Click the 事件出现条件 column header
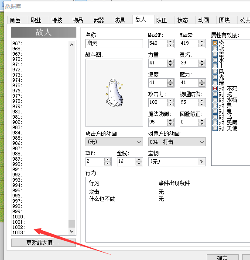The height and width of the screenshot is (260, 250). click(x=203, y=183)
